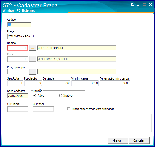Screen dimensions: 155x147
Task: Click the large empty notes text area
Action: pos(79,123)
